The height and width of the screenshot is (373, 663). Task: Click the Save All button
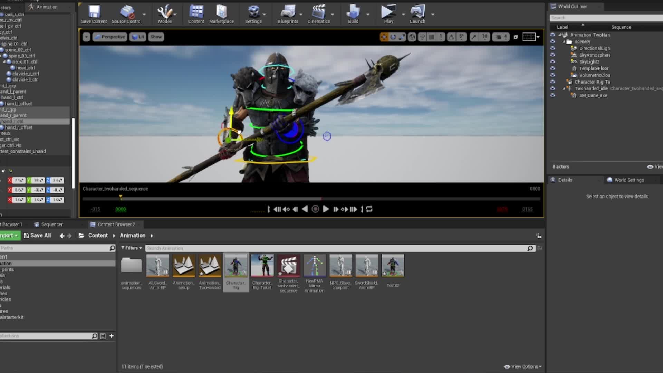[37, 235]
